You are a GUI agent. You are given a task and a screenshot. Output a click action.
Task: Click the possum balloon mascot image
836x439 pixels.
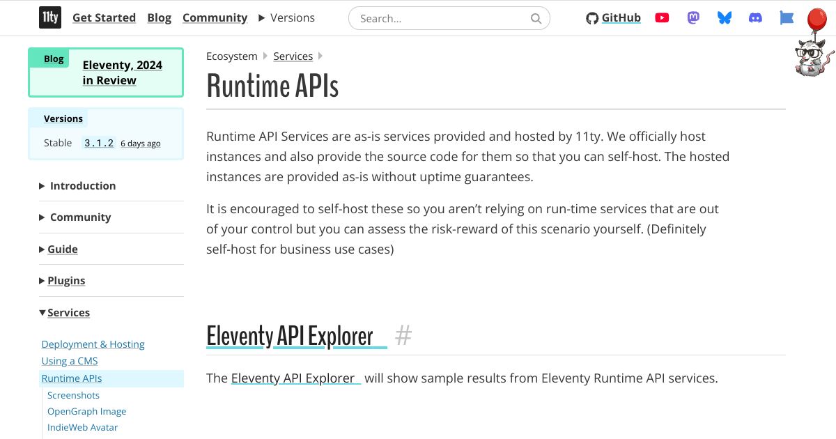click(x=815, y=43)
